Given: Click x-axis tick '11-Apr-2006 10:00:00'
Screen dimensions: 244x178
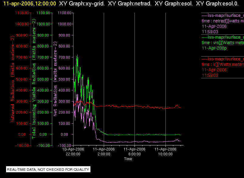Looking at the screenshot, I should click(x=165, y=152).
